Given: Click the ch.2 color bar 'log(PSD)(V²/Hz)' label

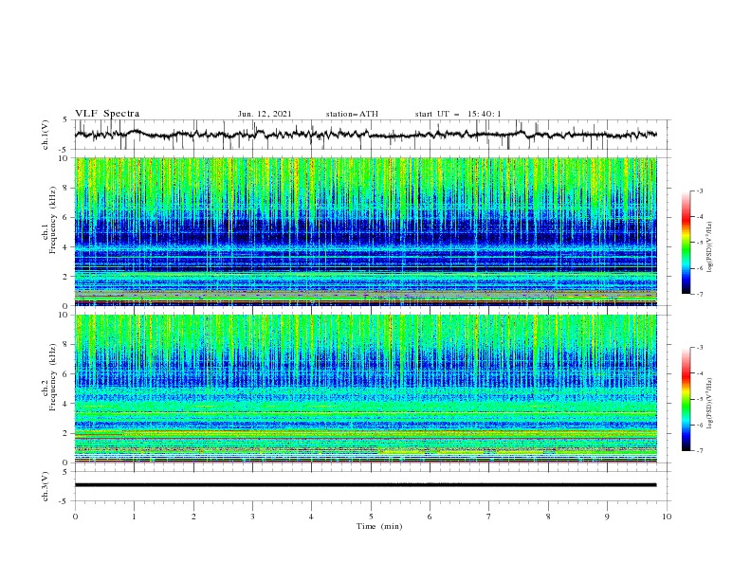Looking at the screenshot, I should (x=709, y=403).
